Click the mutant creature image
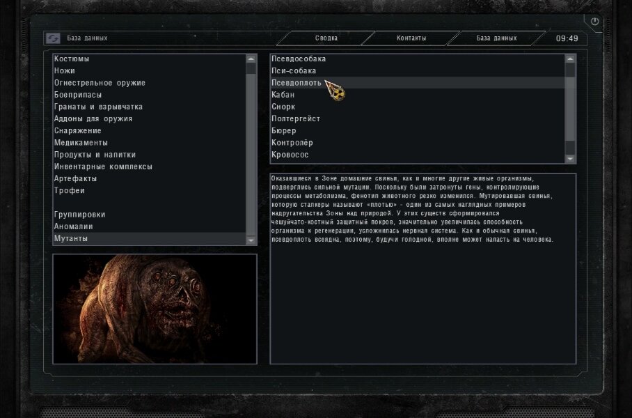Image resolution: width=632 pixels, height=418 pixels. pyautogui.click(x=155, y=309)
